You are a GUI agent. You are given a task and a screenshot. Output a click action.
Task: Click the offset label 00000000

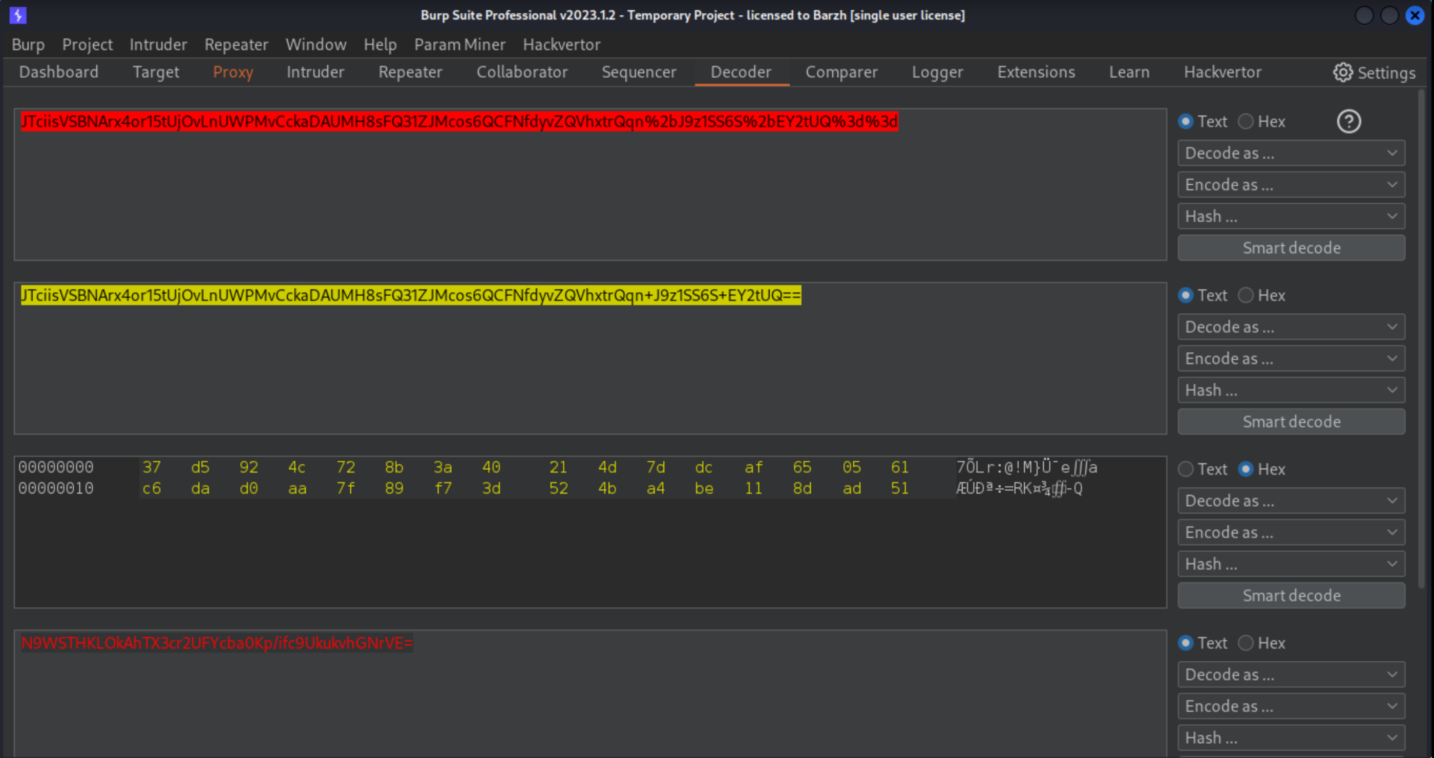[56, 467]
